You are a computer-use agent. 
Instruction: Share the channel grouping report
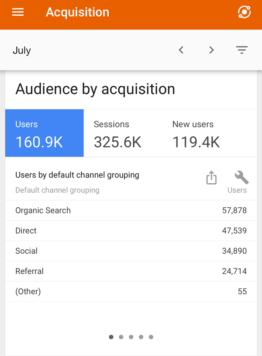tap(211, 177)
